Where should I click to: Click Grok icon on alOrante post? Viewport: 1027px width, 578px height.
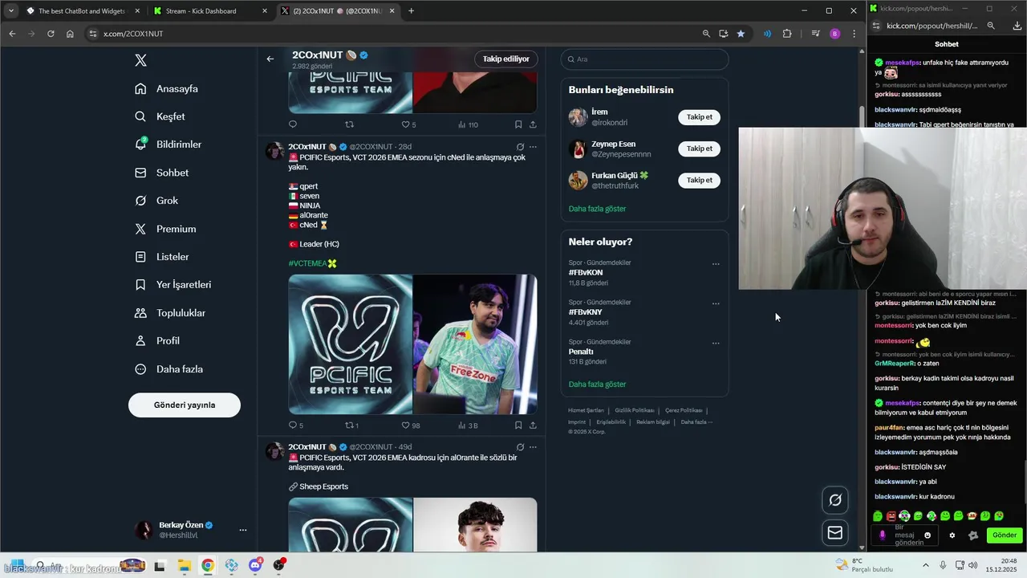(x=520, y=447)
